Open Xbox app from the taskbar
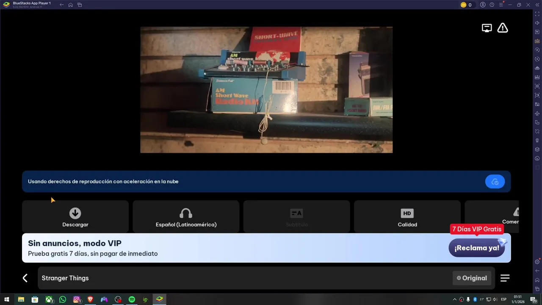The image size is (542, 305). coord(49,299)
